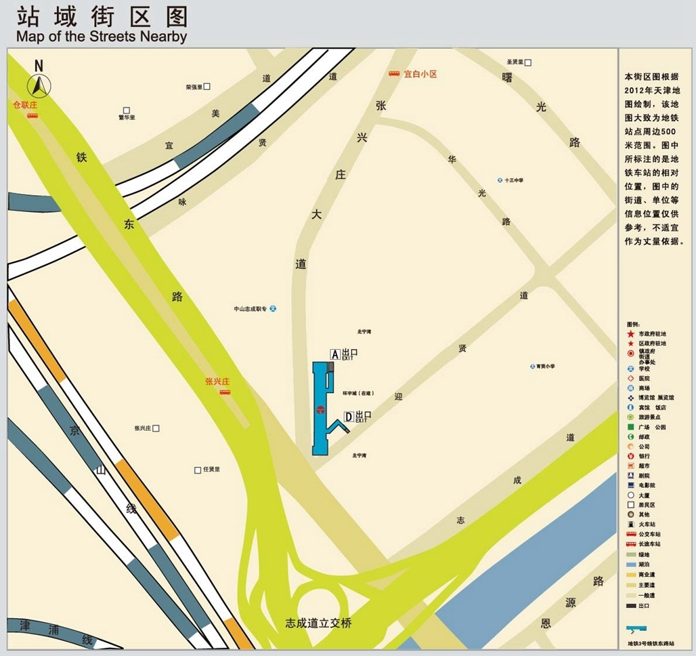
Task: Click the 医院 hospital icon in legend
Action: pos(631,378)
